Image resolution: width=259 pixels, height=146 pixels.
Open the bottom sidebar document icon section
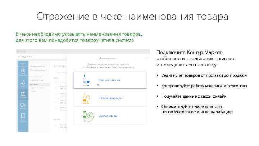23,116
